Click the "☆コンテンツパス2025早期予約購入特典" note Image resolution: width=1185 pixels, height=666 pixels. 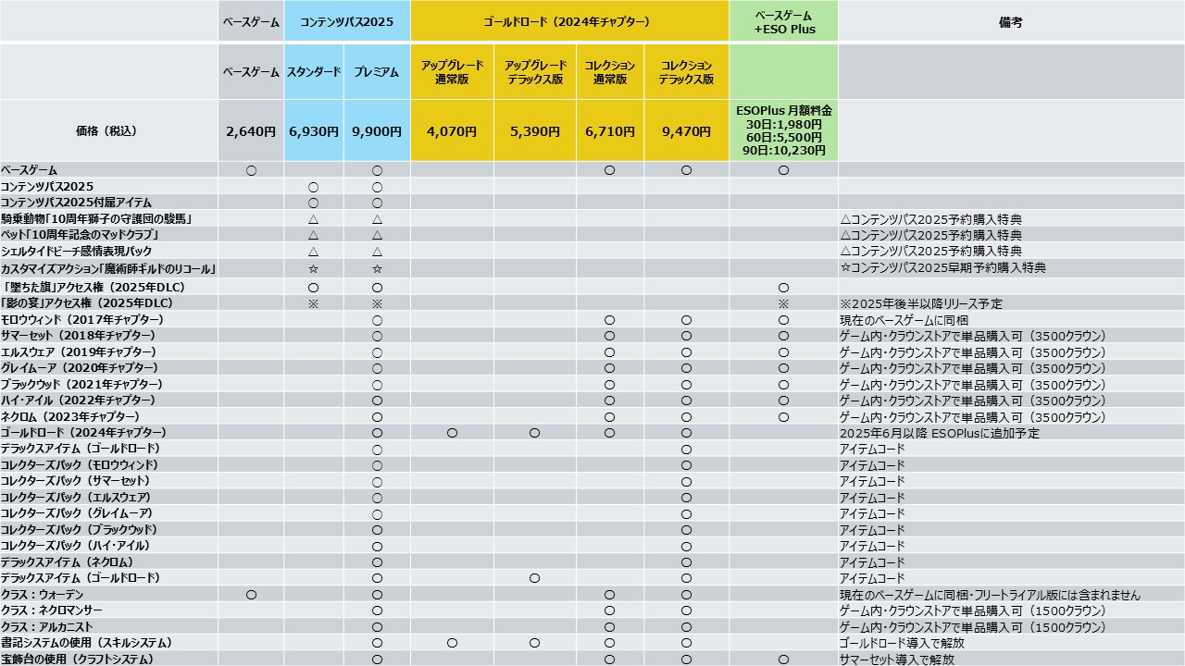[942, 269]
